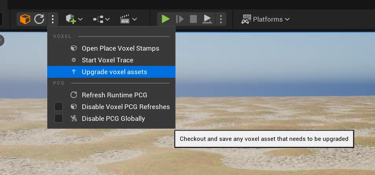Click Upgrade voxel assets
Image resolution: width=375 pixels, height=175 pixels.
click(x=114, y=72)
